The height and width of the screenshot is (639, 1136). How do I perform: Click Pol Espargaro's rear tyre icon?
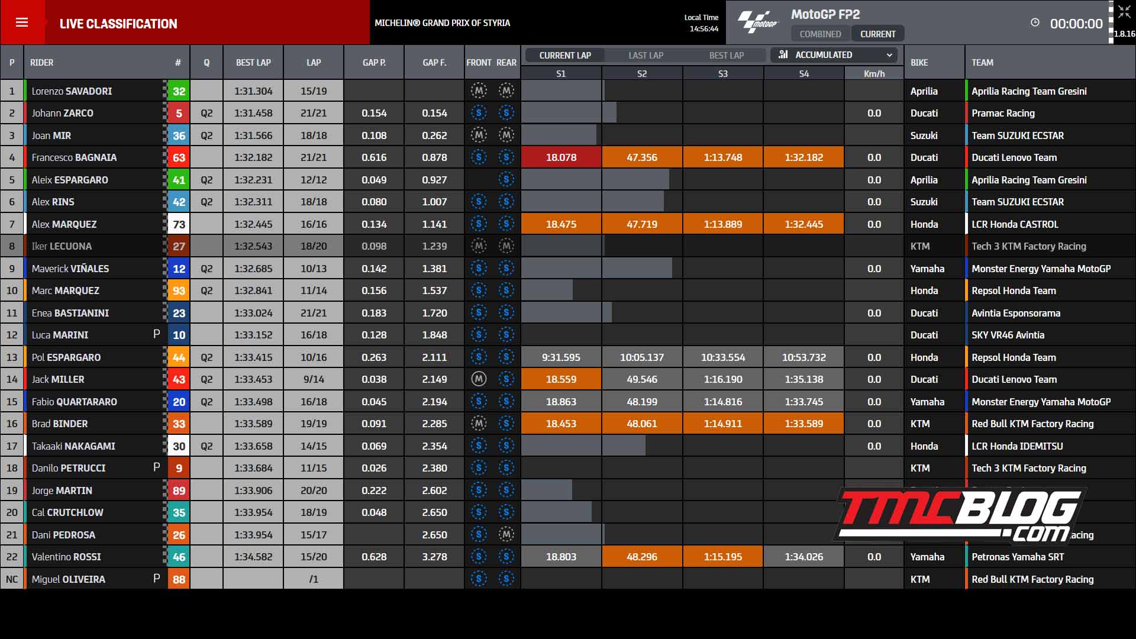click(506, 357)
